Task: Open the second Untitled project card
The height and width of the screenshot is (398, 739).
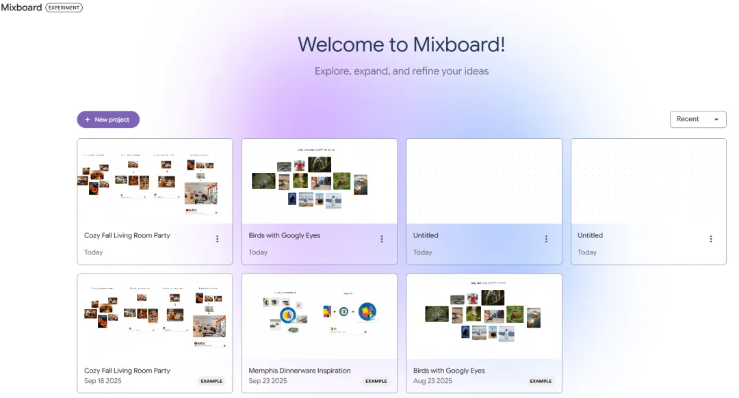Action: pyautogui.click(x=648, y=180)
